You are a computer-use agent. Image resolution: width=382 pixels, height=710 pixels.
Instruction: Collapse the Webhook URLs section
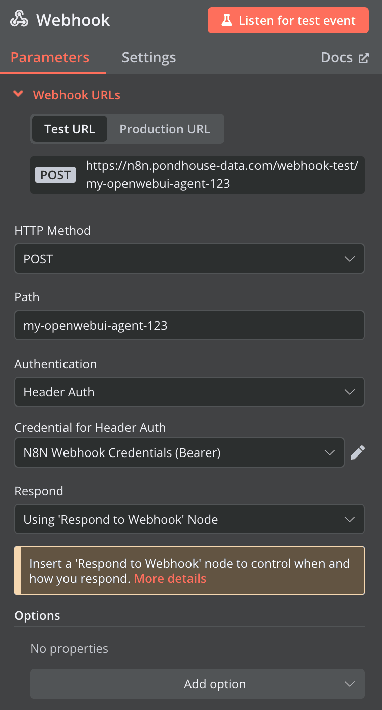(x=18, y=94)
